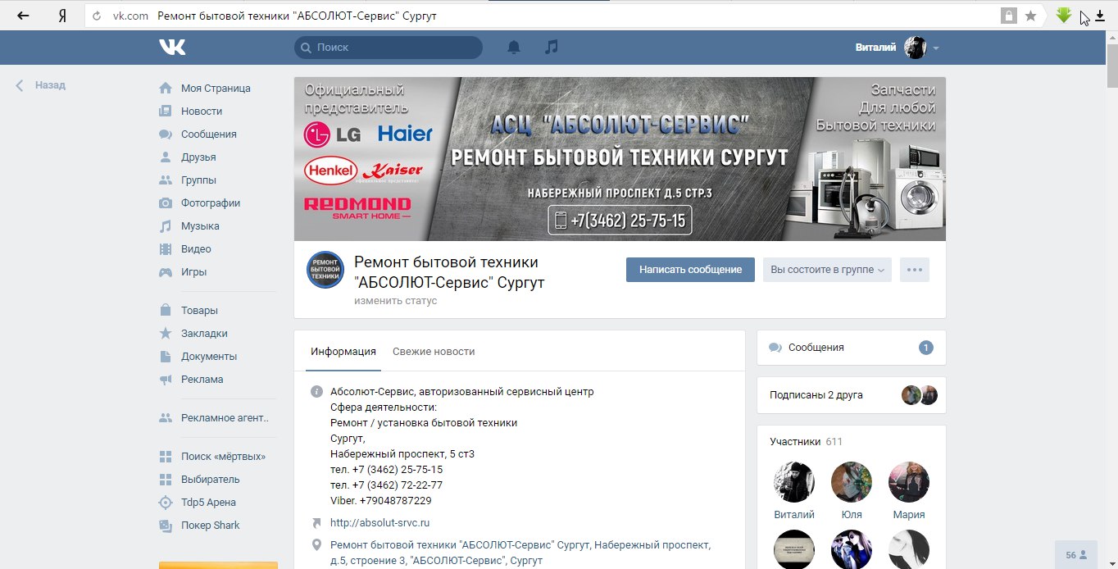Click the Видео film icon
1118x569 pixels.
click(x=166, y=249)
